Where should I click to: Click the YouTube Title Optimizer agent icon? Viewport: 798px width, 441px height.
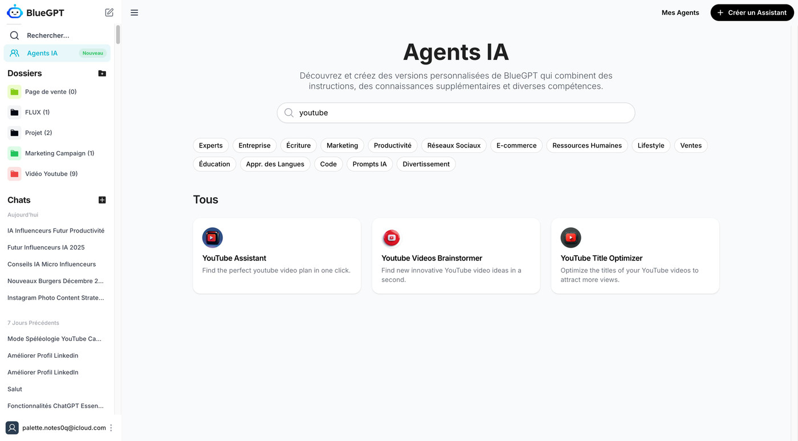[571, 238]
